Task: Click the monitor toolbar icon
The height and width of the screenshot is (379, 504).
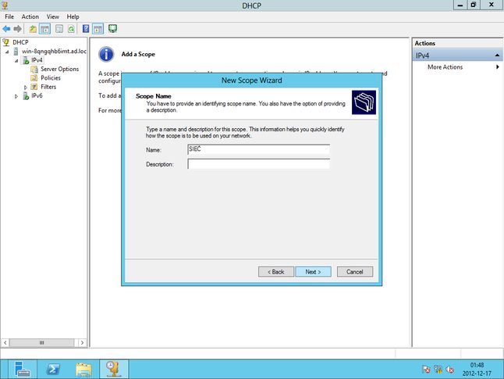Action: pyautogui.click(x=112, y=29)
